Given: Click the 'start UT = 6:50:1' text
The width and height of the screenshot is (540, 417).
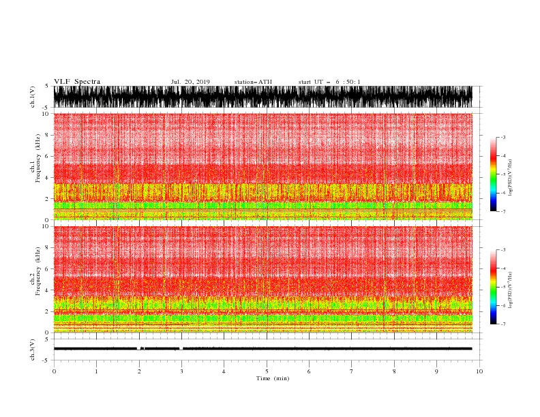Looking at the screenshot, I should pyautogui.click(x=329, y=82).
